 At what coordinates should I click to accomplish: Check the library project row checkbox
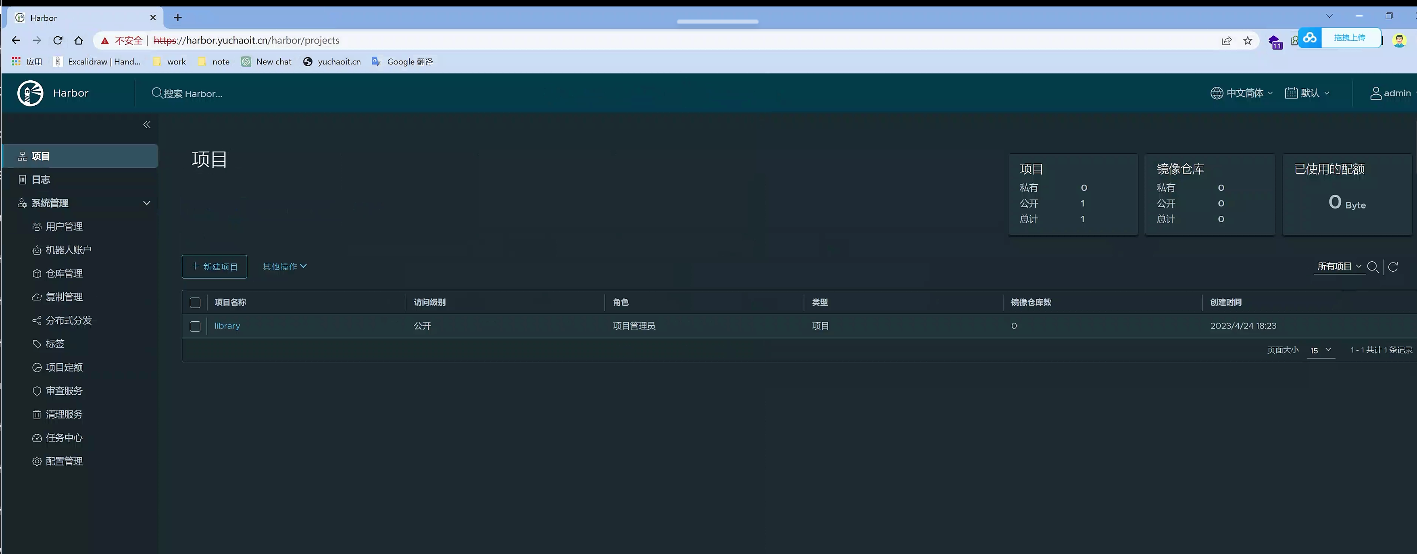(x=195, y=326)
